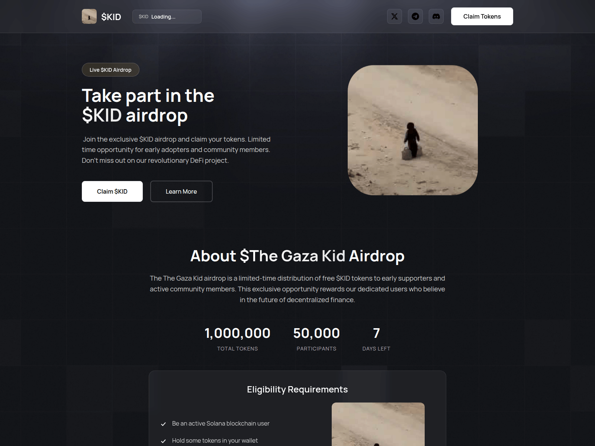The width and height of the screenshot is (595, 446).
Task: Click the $KID brand name text
Action: click(x=111, y=17)
